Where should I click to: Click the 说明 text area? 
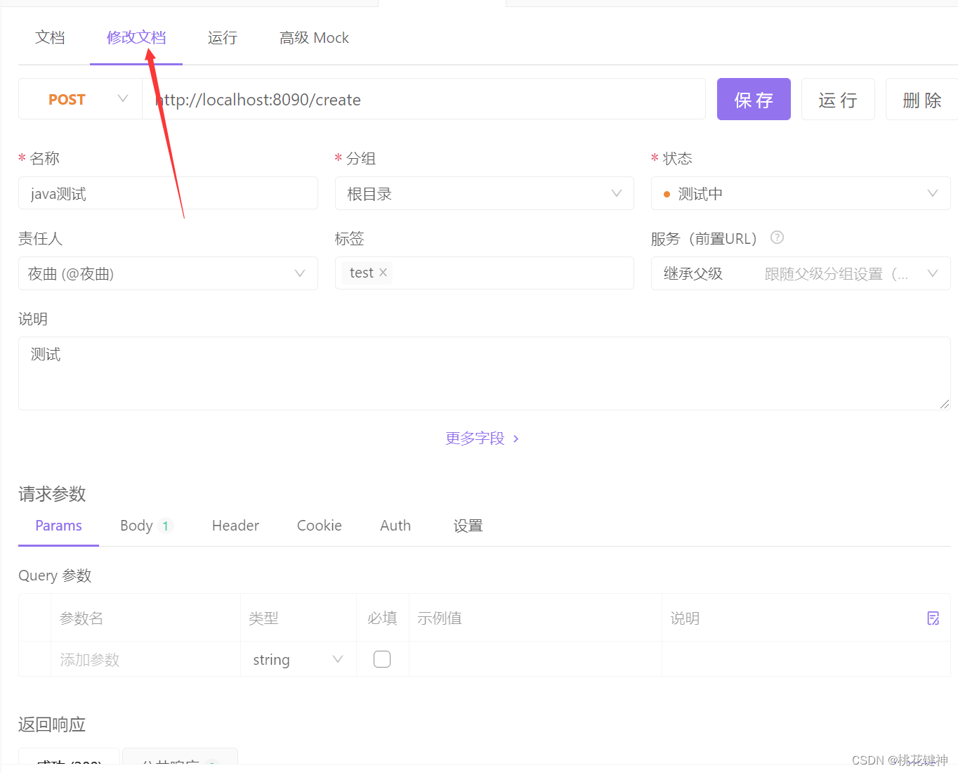pos(484,373)
